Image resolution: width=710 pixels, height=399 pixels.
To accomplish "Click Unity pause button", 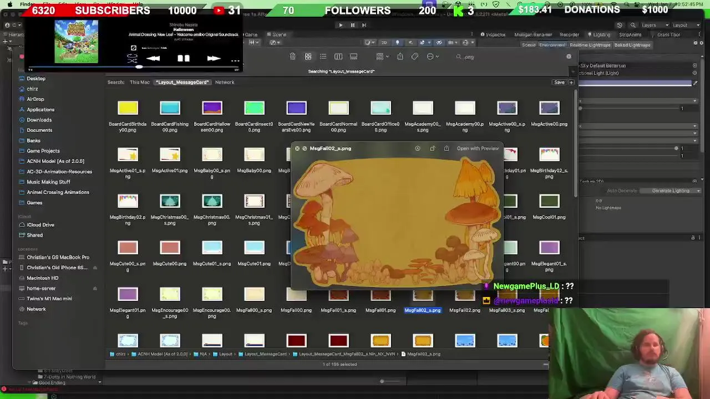I will (x=352, y=25).
